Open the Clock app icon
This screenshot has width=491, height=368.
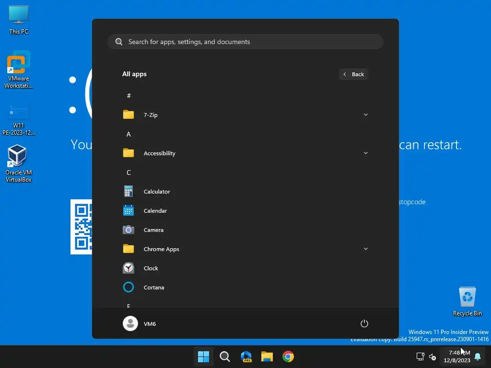pyautogui.click(x=129, y=268)
